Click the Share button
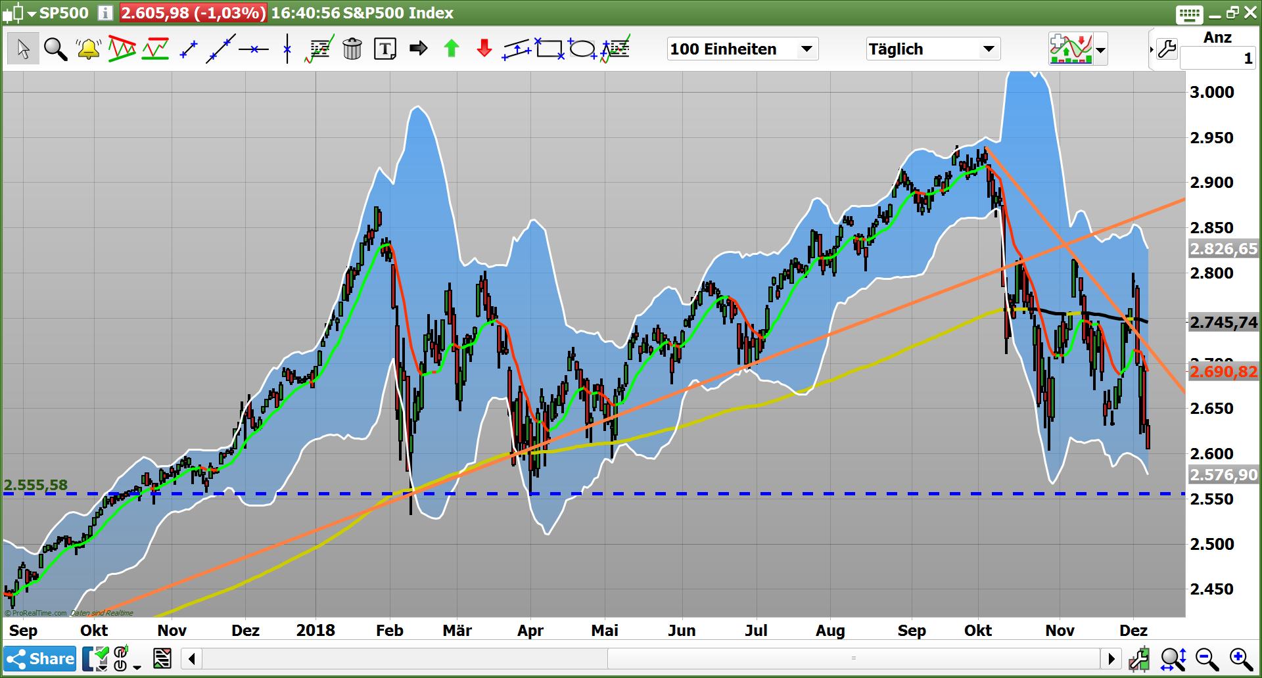The image size is (1262, 678). click(x=40, y=658)
